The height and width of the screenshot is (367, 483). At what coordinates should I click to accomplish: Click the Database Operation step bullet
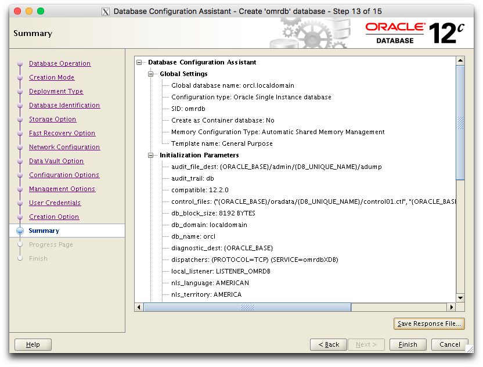click(x=20, y=64)
